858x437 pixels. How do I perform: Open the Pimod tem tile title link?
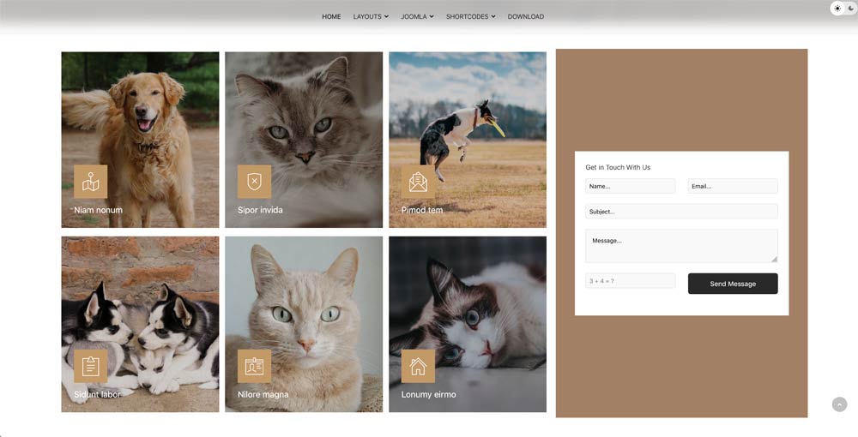(422, 210)
